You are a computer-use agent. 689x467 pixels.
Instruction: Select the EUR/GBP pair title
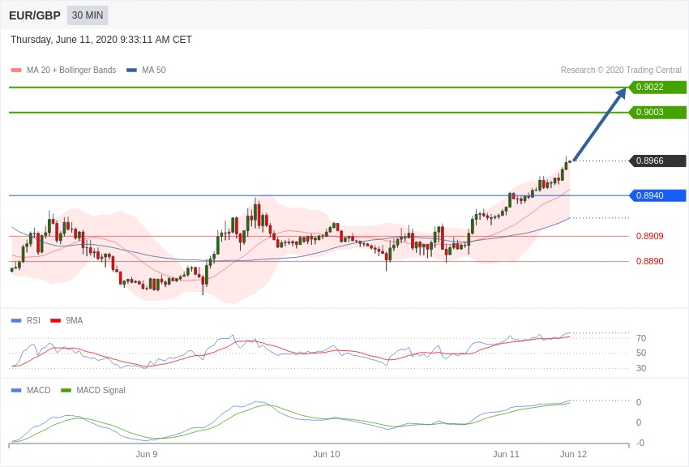pyautogui.click(x=35, y=15)
